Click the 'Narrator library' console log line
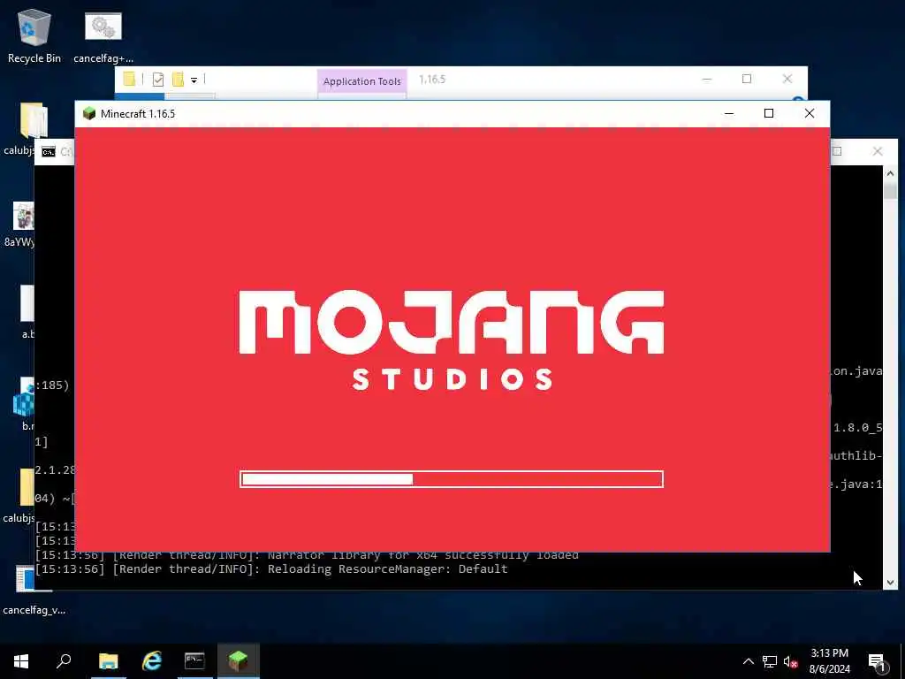This screenshot has height=679, width=905. (307, 555)
